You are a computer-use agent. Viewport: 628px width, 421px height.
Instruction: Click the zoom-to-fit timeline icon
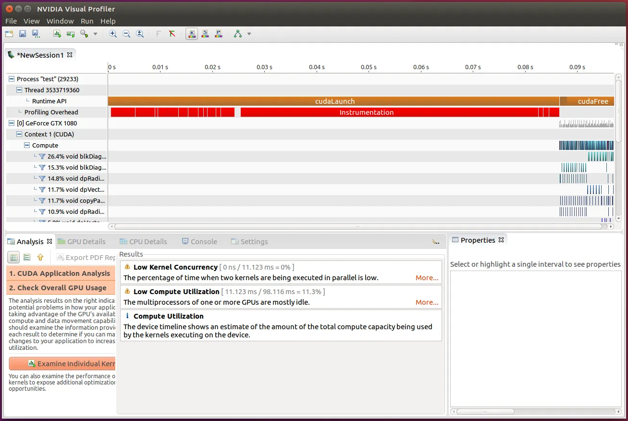(140, 34)
